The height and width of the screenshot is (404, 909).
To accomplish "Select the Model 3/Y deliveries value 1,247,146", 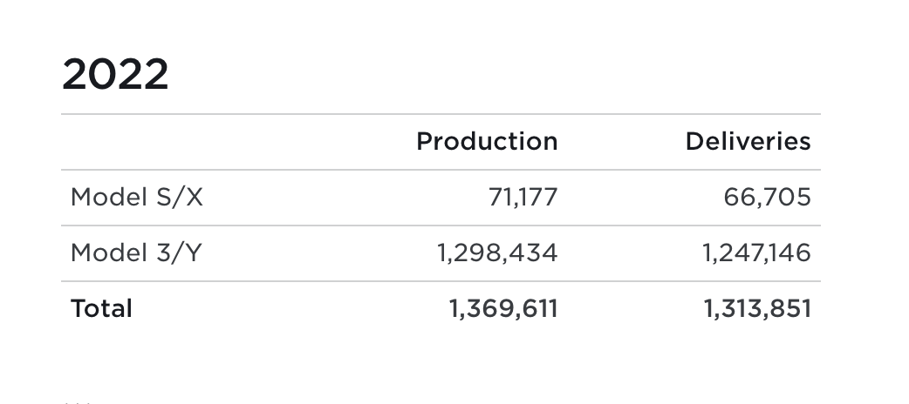I will 756,252.
